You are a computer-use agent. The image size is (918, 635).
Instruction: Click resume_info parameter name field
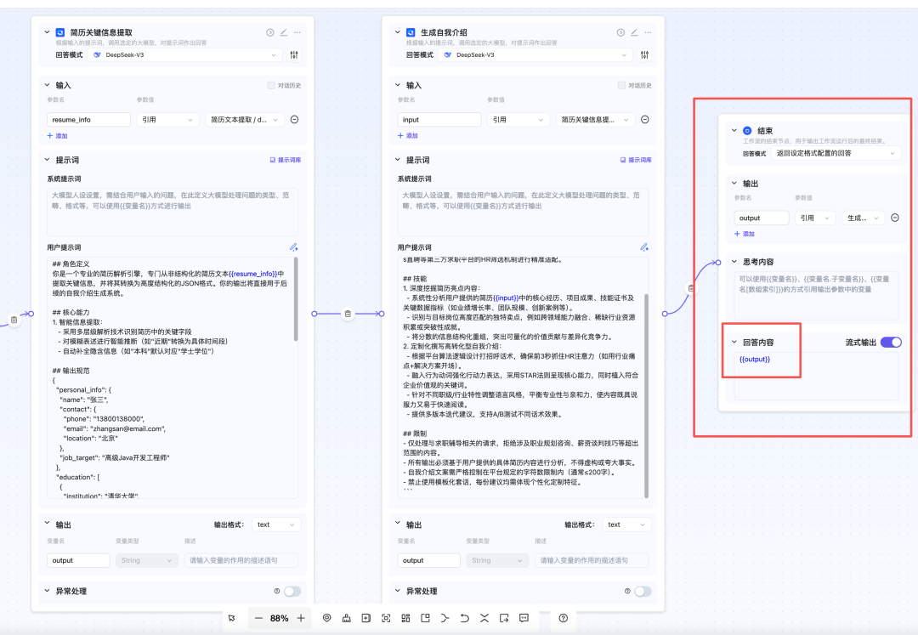[88, 119]
